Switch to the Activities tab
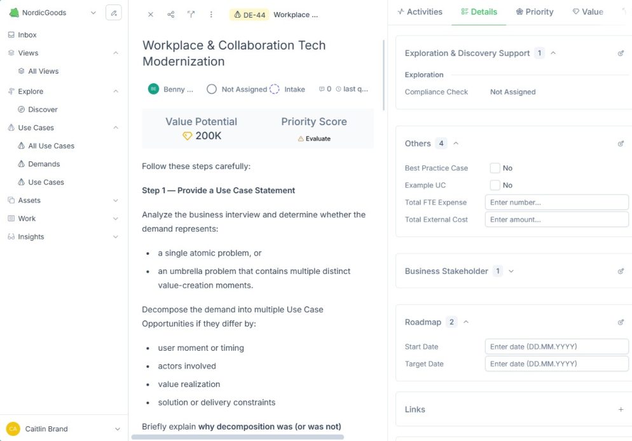The height and width of the screenshot is (441, 632). point(420,12)
